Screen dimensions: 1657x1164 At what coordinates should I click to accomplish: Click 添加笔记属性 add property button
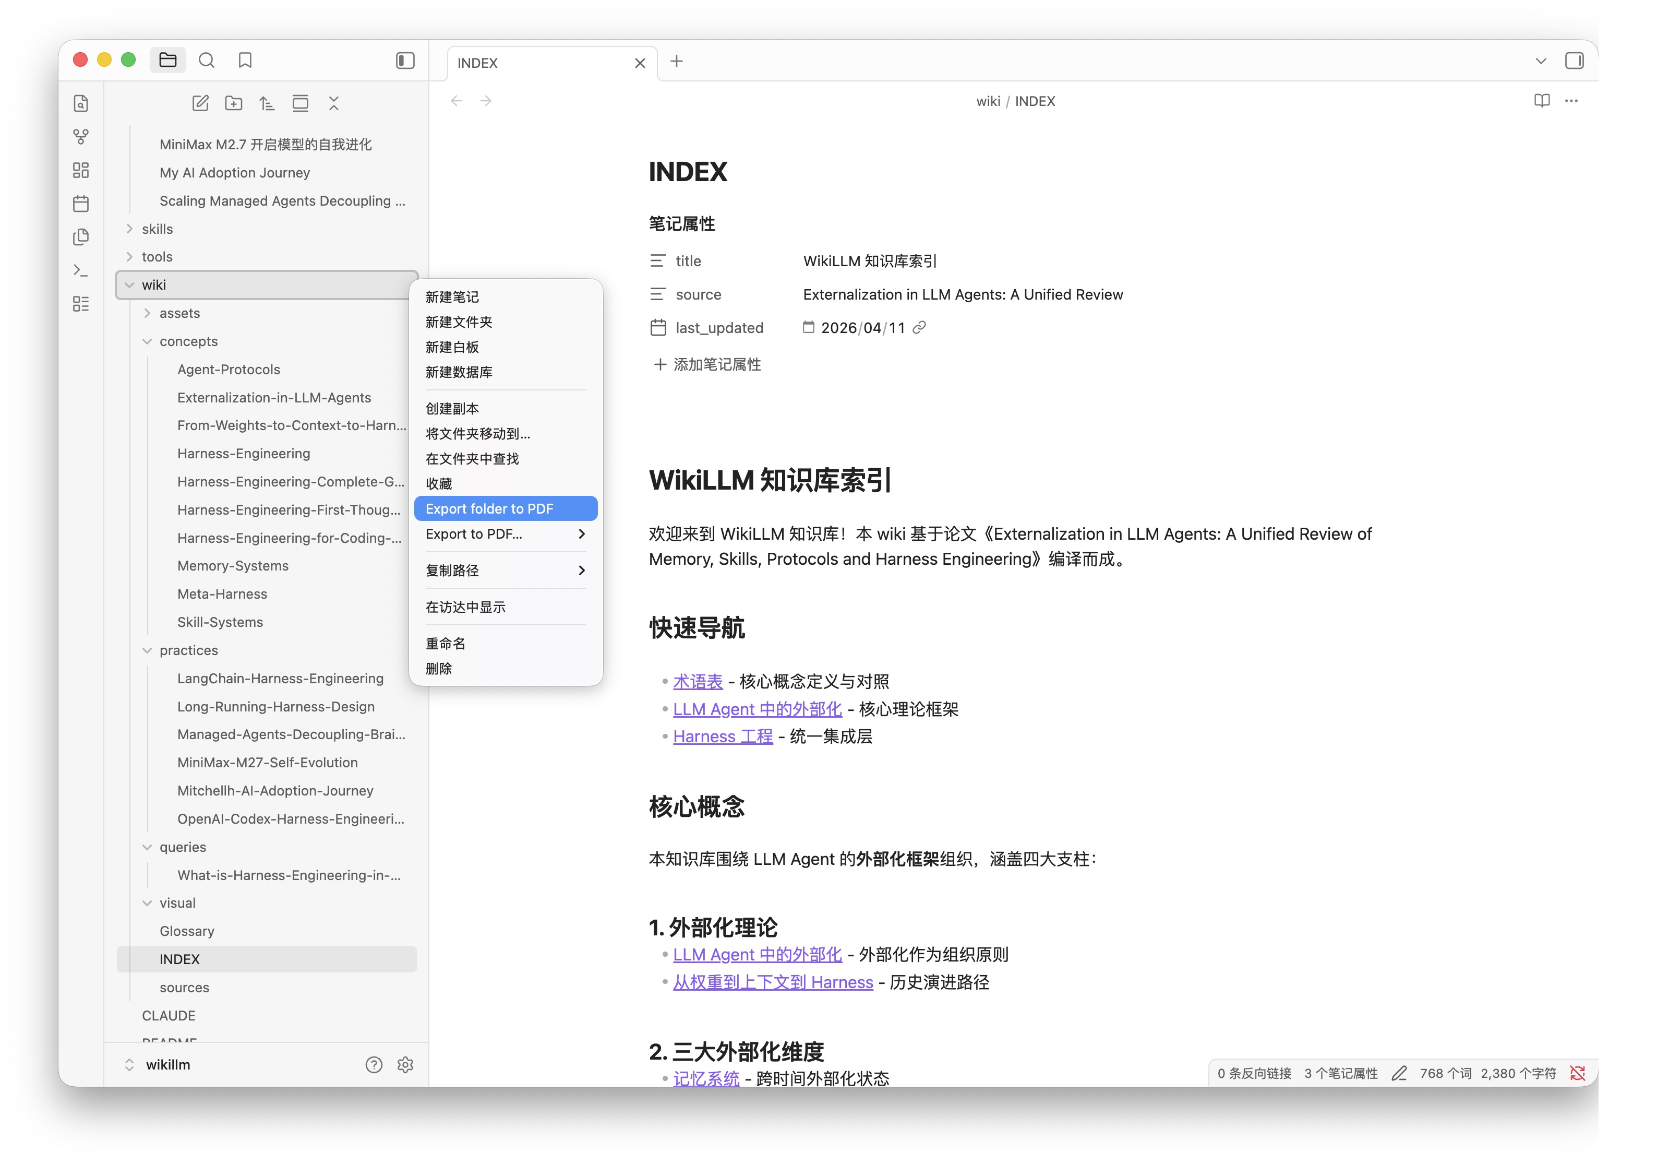coord(707,365)
